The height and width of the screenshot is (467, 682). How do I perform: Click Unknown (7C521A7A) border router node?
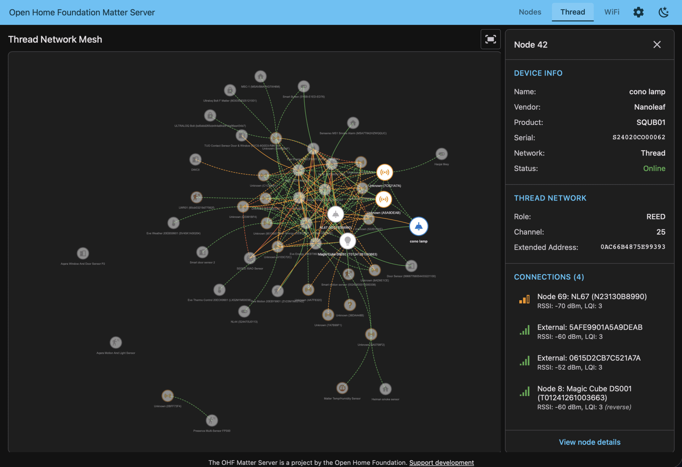point(384,172)
